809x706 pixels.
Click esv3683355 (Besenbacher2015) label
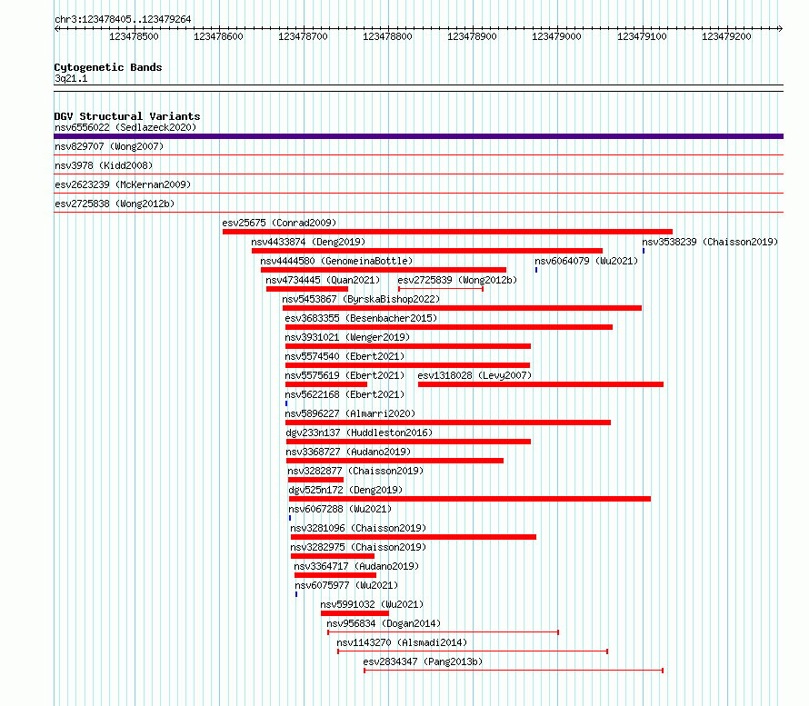click(361, 318)
